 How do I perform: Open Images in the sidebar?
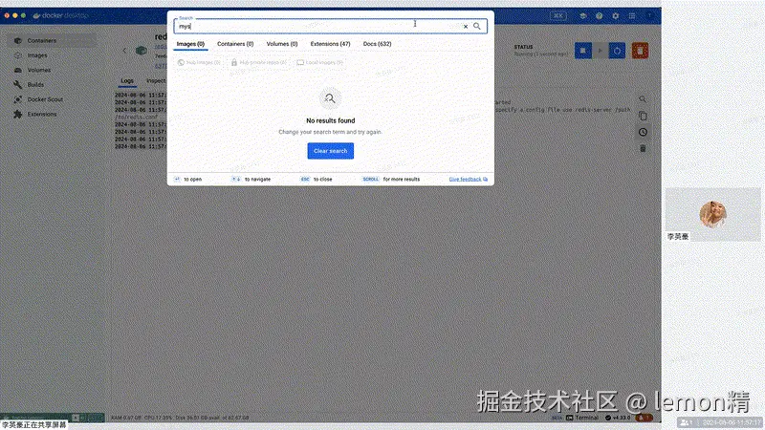52,55
